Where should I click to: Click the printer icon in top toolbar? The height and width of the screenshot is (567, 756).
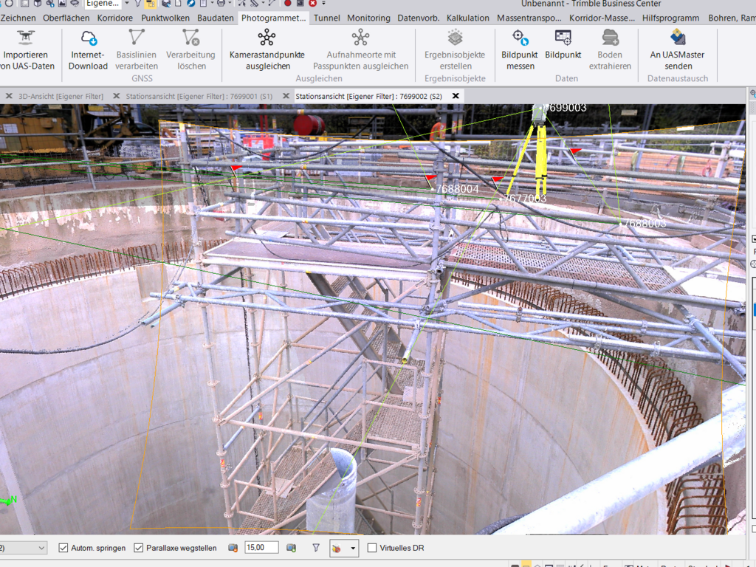tap(221, 4)
